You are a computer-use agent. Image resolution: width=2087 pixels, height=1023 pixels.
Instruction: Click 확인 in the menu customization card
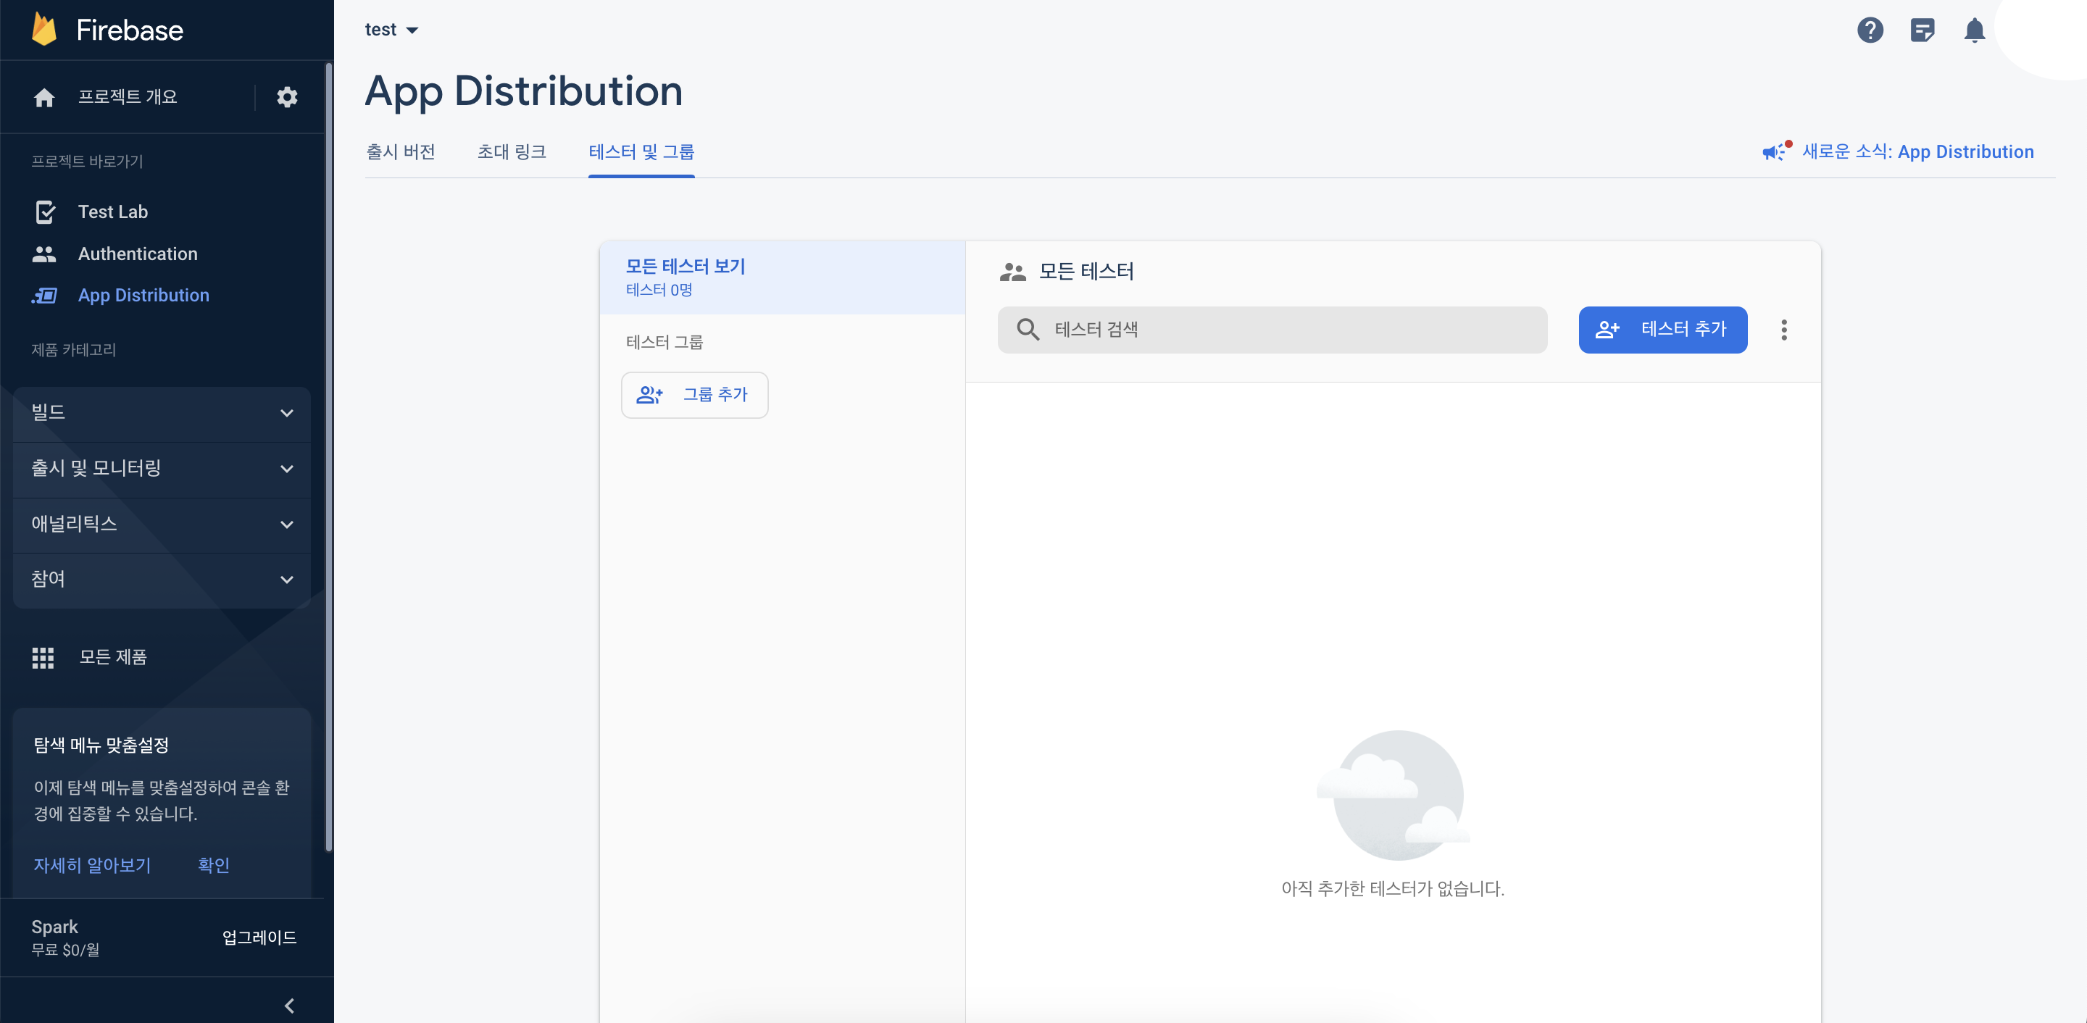(213, 865)
